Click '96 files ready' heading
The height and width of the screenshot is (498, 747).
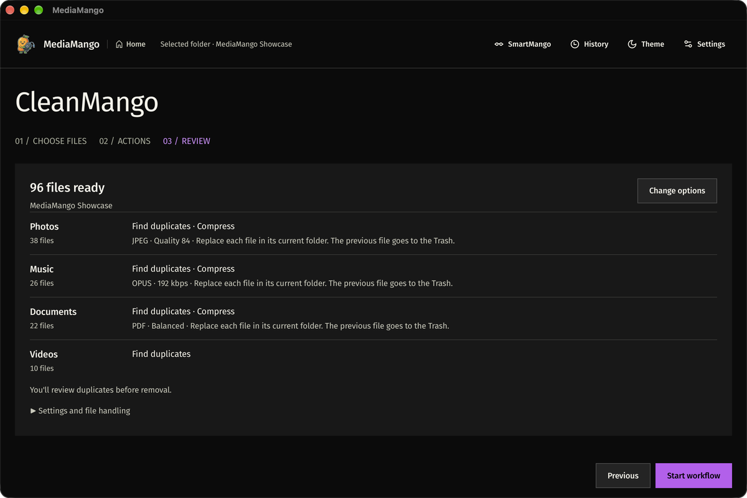coord(67,188)
